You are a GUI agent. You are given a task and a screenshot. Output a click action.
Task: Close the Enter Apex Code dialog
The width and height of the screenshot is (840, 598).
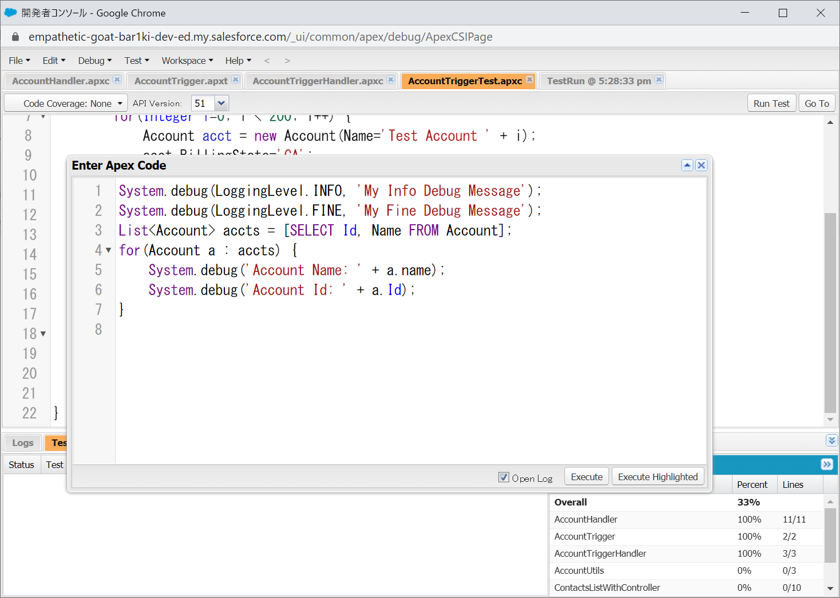701,165
